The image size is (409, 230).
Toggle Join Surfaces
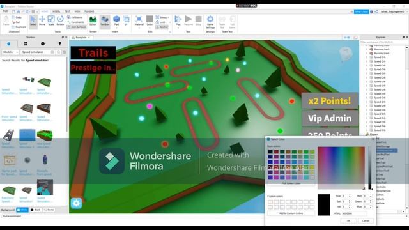[77, 27]
